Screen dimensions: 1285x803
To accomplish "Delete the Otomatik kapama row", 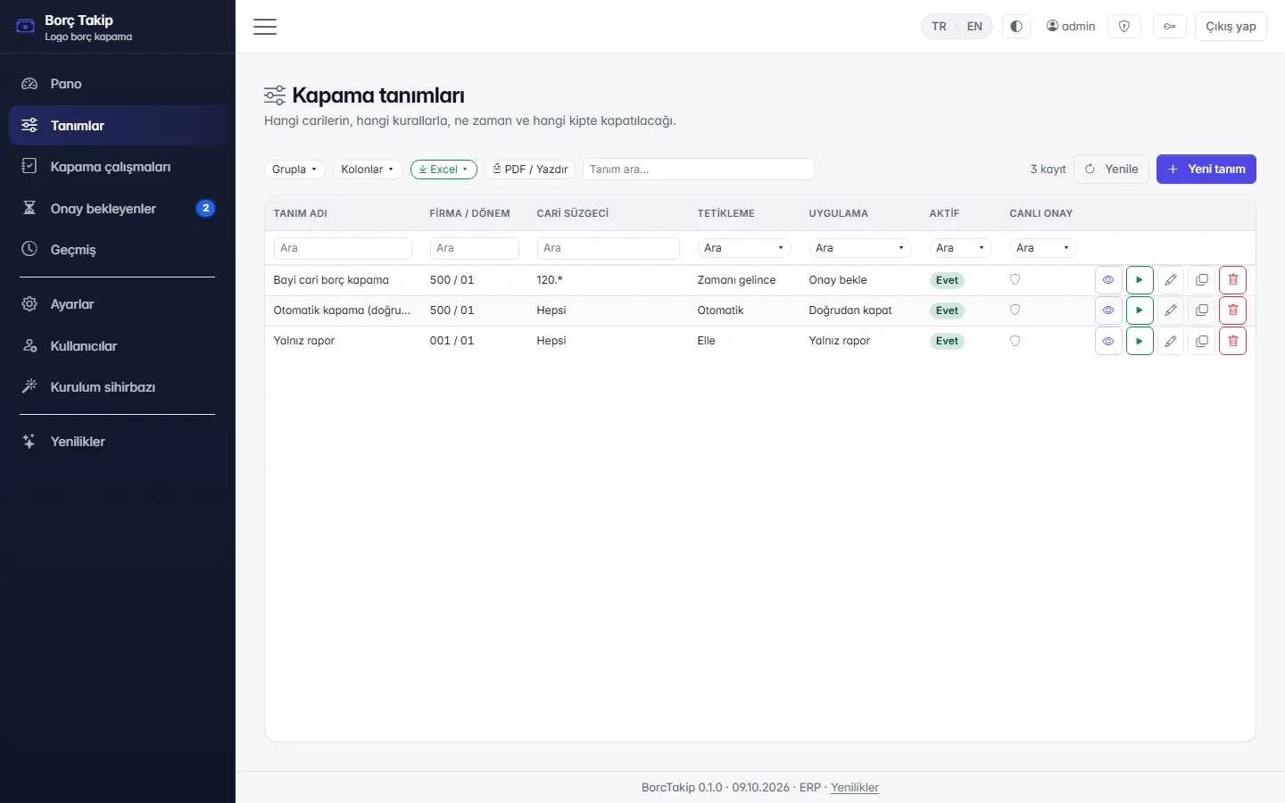I will pos(1233,310).
